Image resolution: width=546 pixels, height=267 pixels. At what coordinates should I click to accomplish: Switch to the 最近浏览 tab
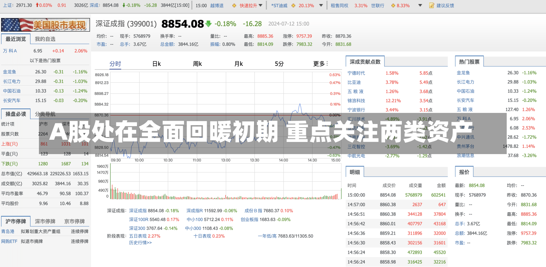(16, 39)
